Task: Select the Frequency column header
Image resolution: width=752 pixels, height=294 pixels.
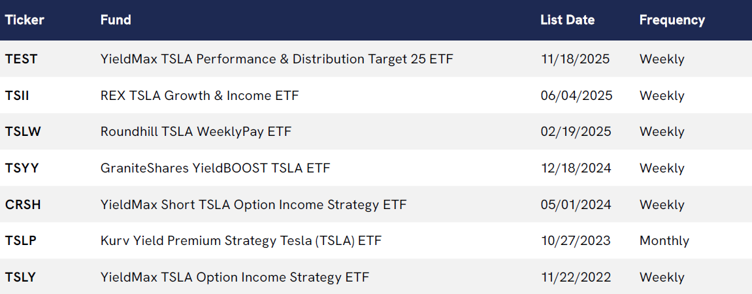Action: click(672, 20)
